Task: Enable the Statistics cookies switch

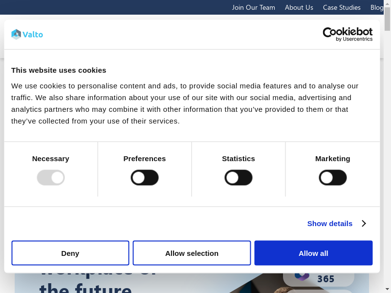Action: click(239, 177)
